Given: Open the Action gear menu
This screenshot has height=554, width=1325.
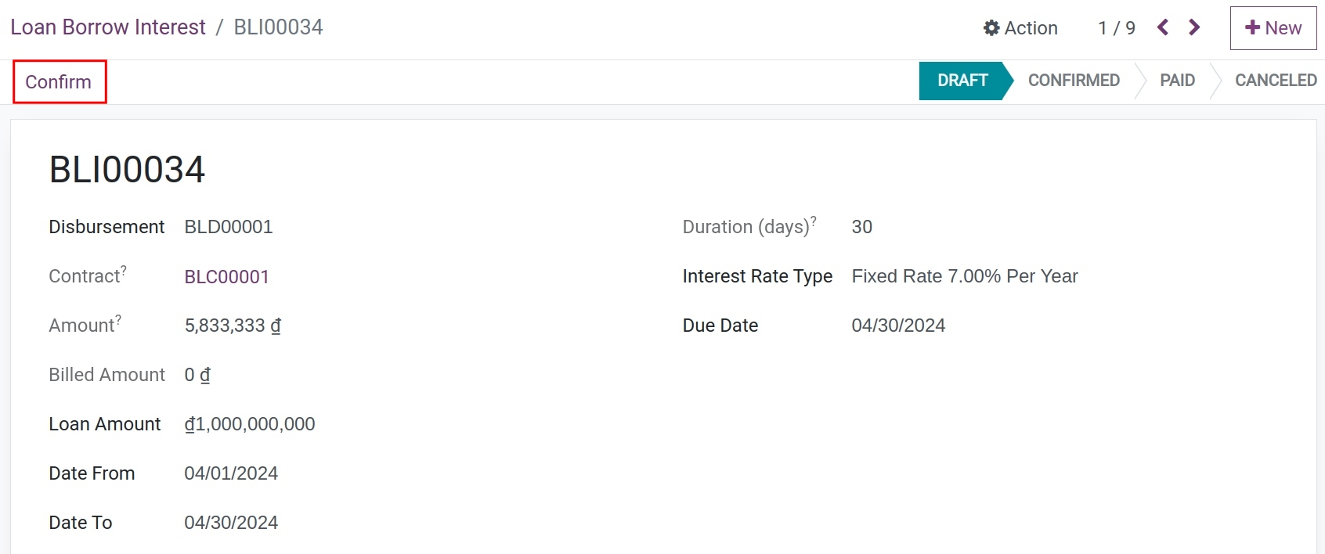Looking at the screenshot, I should (1020, 28).
